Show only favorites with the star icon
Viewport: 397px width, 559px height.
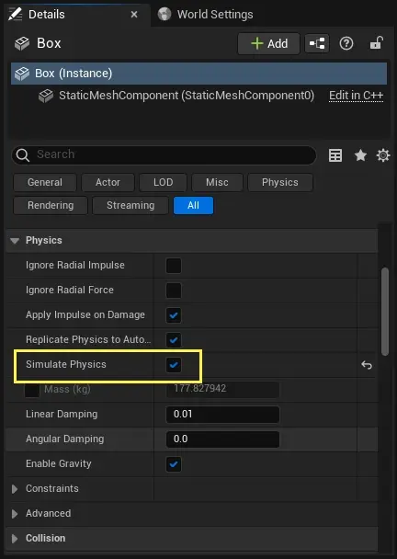360,155
